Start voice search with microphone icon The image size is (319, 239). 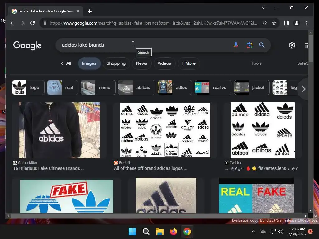(x=236, y=45)
